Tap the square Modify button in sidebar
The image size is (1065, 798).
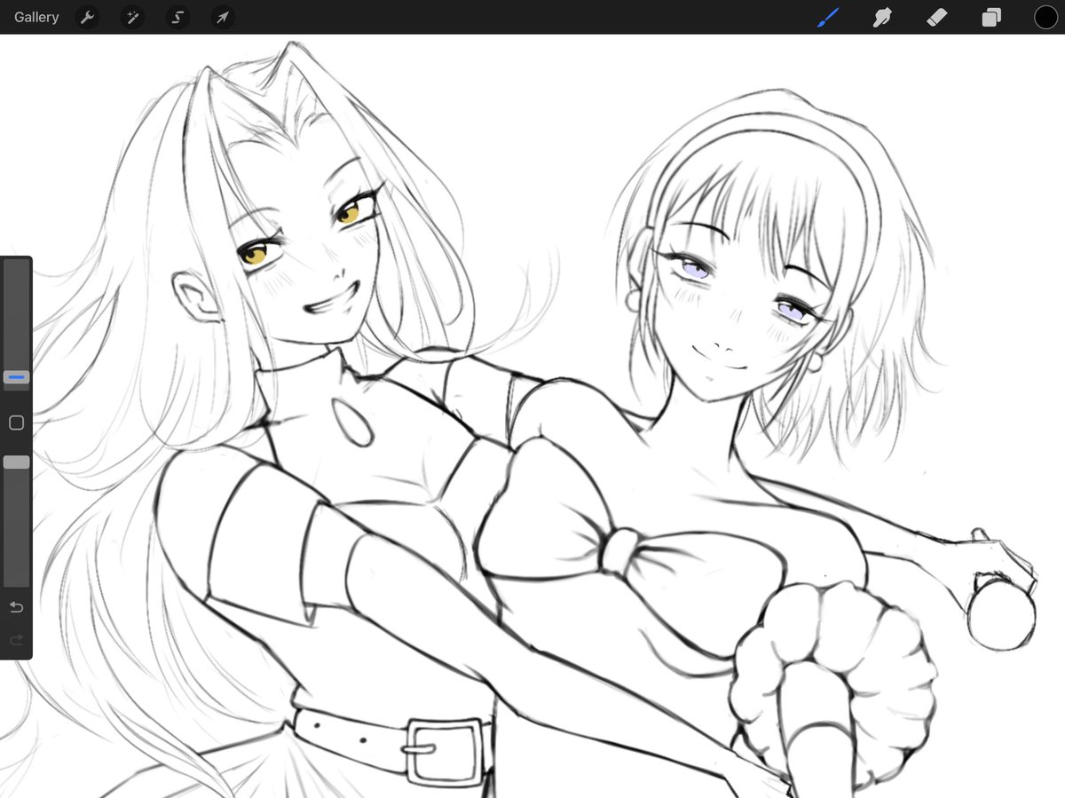tap(16, 423)
